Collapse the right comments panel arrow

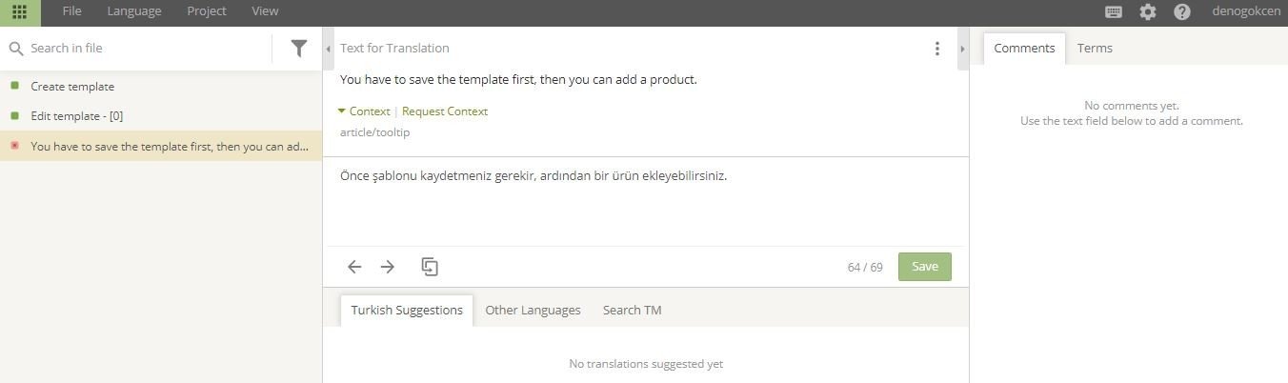point(962,49)
